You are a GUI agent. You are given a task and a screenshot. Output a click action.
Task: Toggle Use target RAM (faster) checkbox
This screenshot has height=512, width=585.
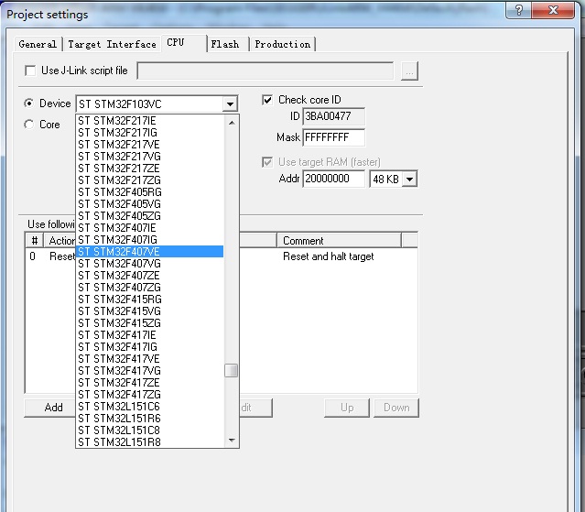point(267,162)
